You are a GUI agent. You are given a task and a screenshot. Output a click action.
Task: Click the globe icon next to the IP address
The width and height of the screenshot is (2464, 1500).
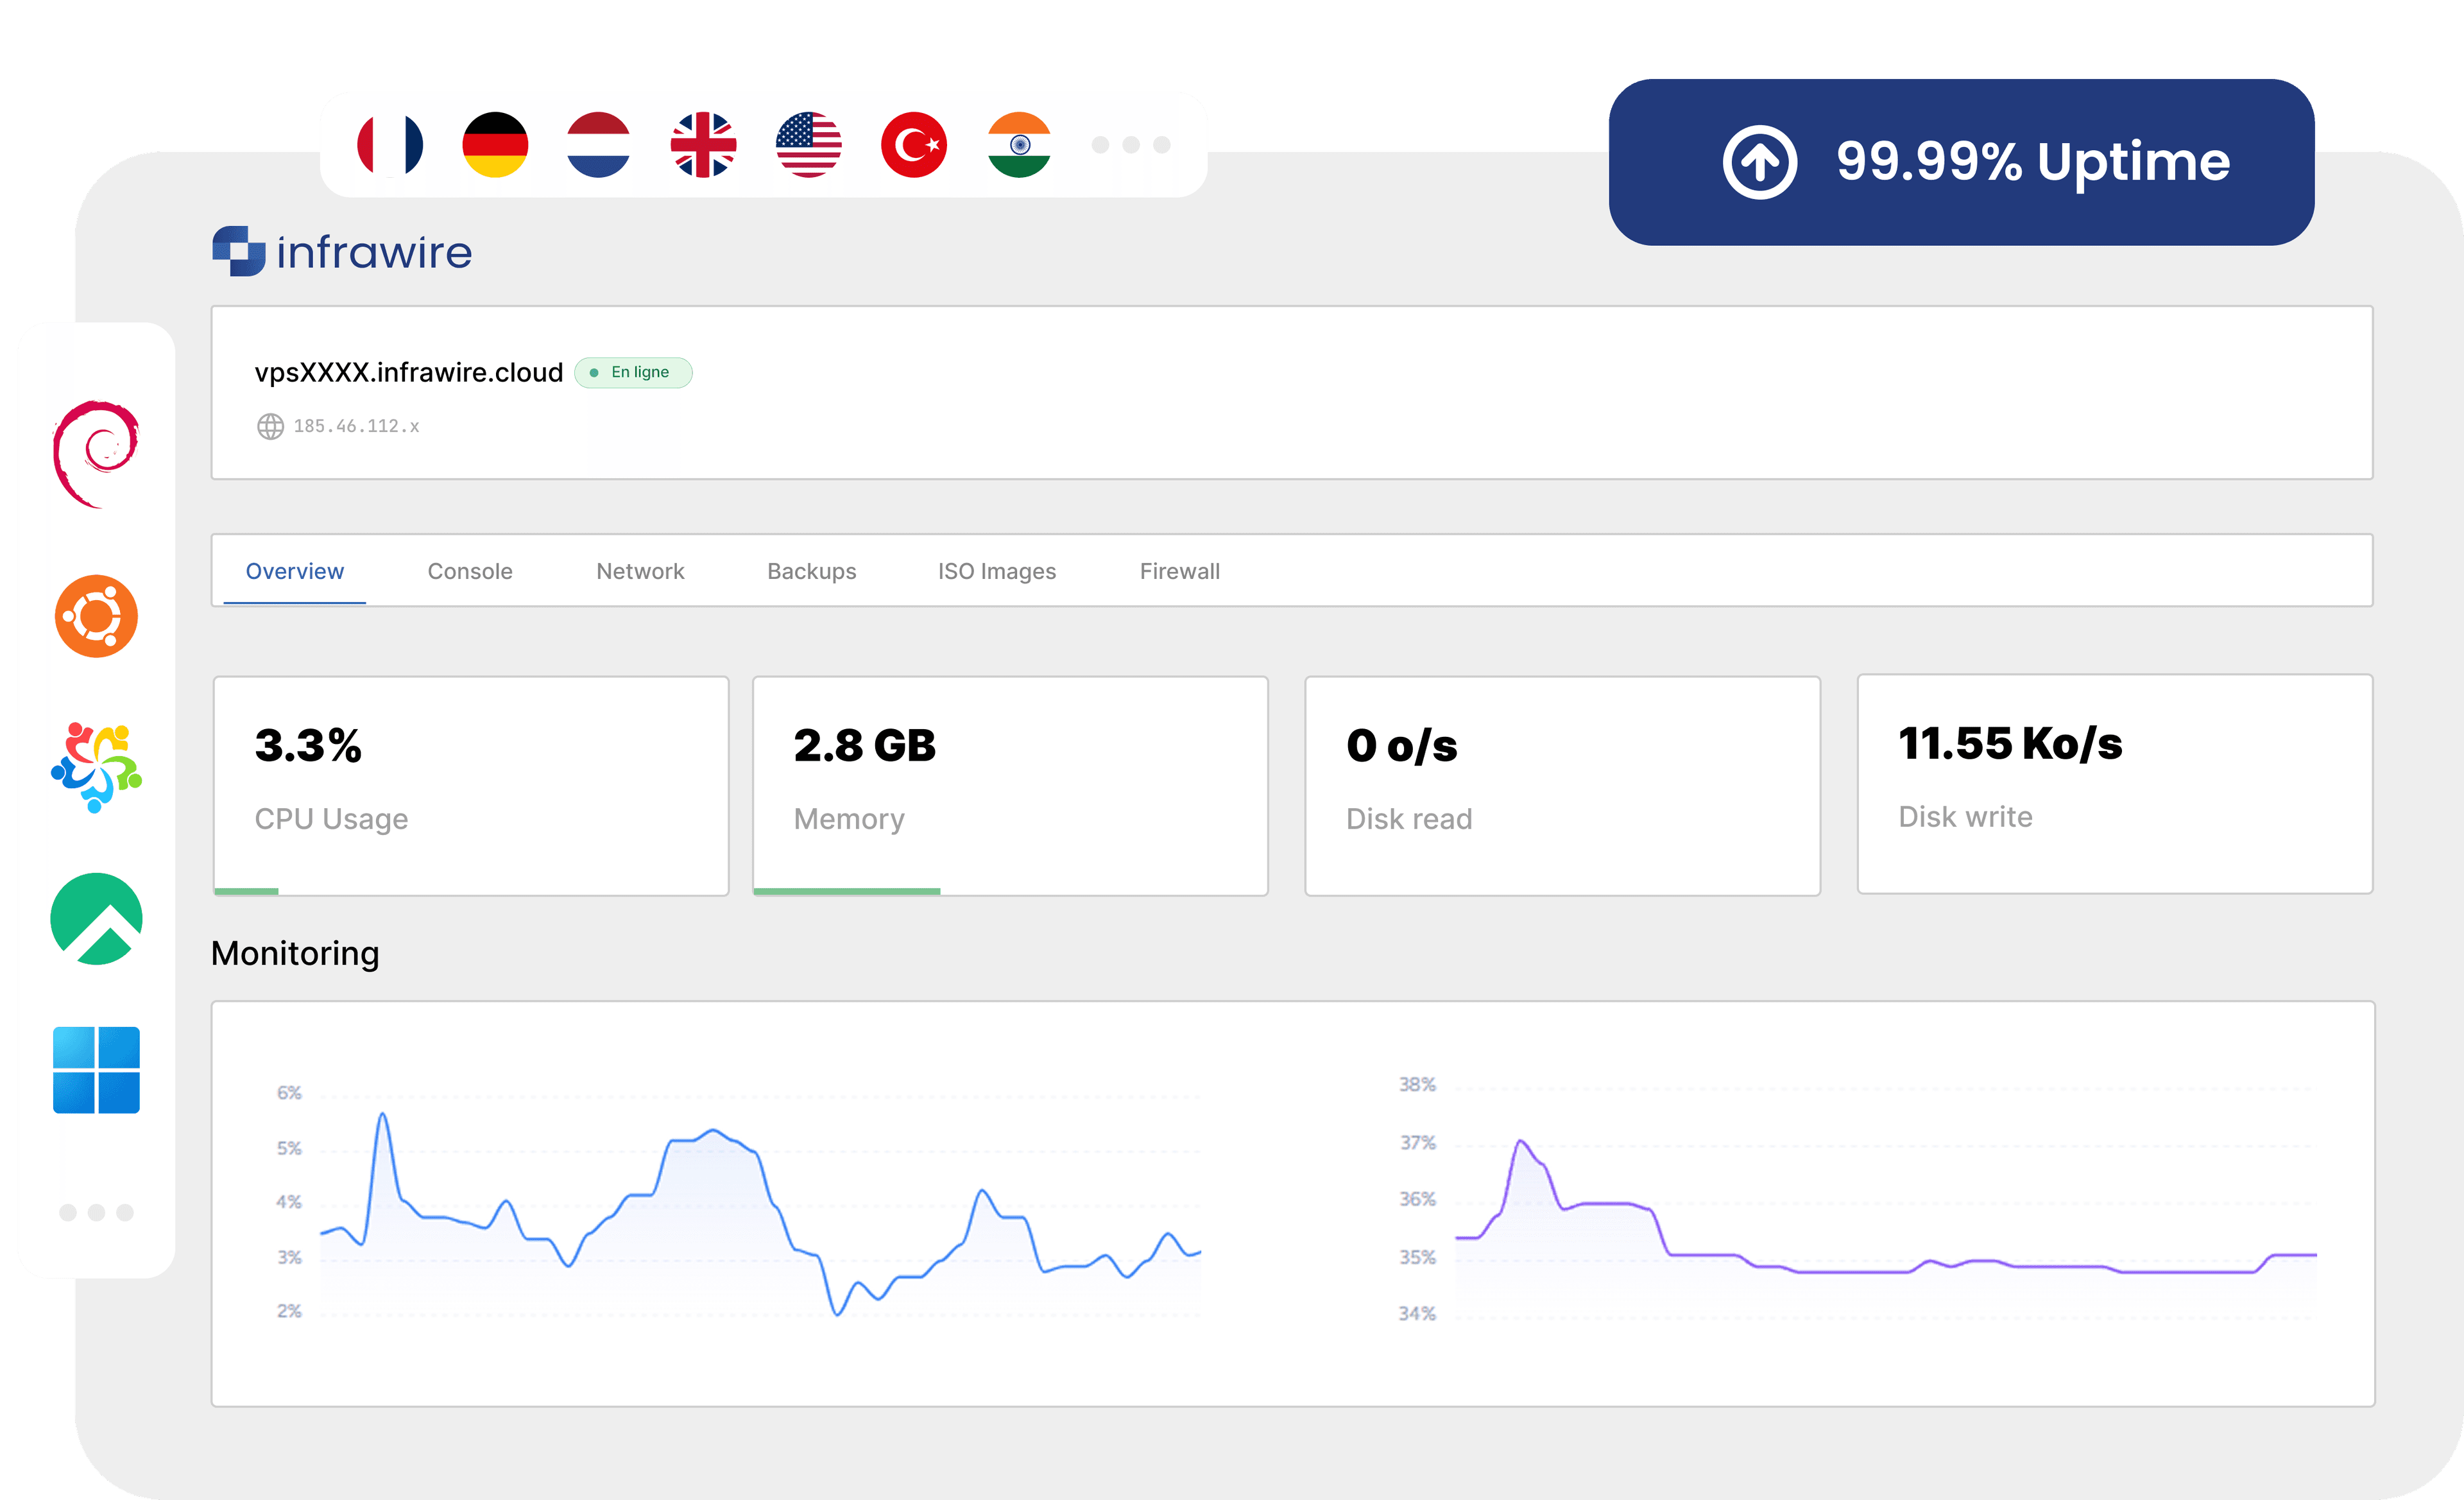click(269, 426)
